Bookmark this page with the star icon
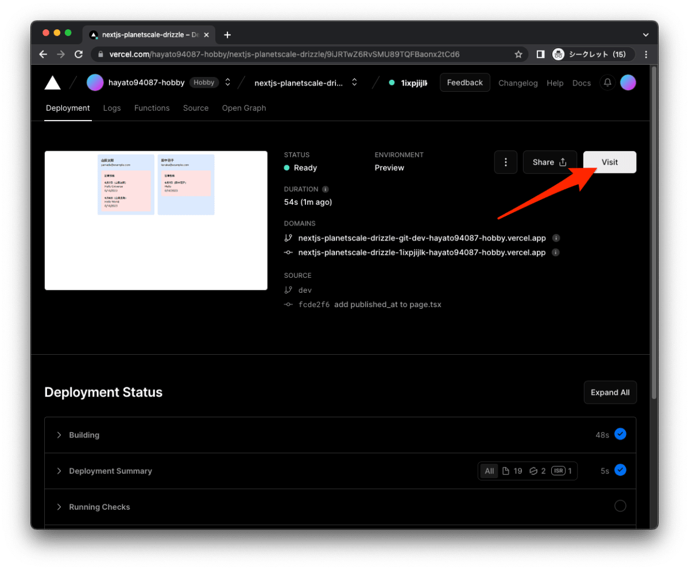The width and height of the screenshot is (689, 570). 518,55
